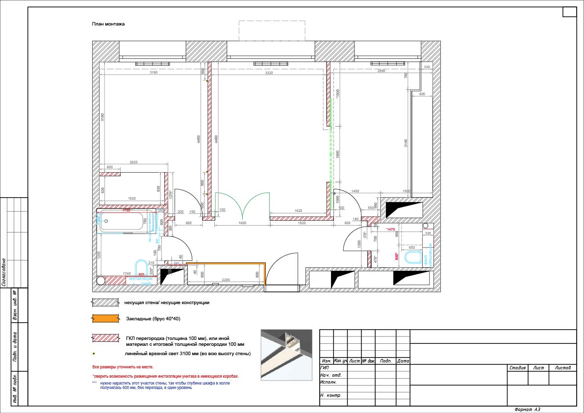Click the 'несущая стена/ несущие конструкции' legend text

pos(167,303)
